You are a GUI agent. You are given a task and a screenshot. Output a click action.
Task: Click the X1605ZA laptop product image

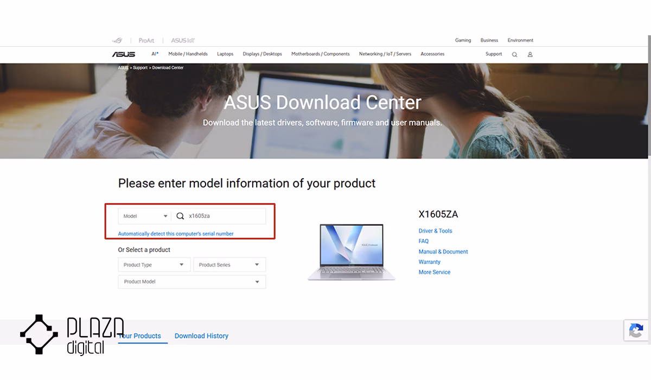point(352,252)
